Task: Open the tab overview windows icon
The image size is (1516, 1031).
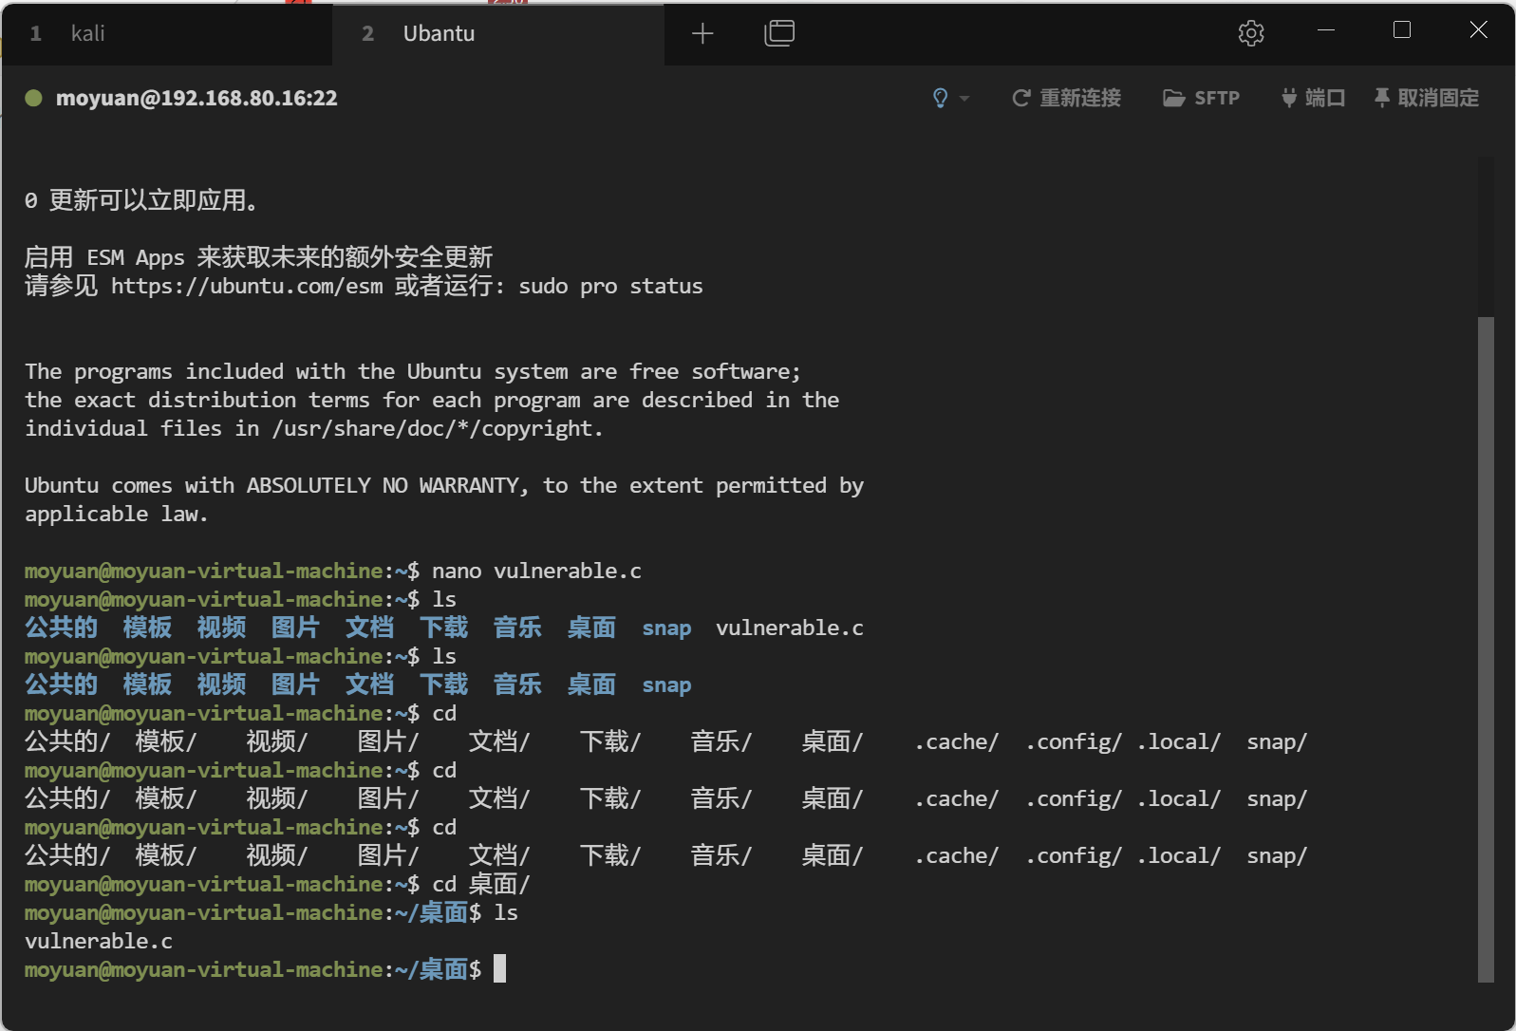Action: pyautogui.click(x=778, y=34)
